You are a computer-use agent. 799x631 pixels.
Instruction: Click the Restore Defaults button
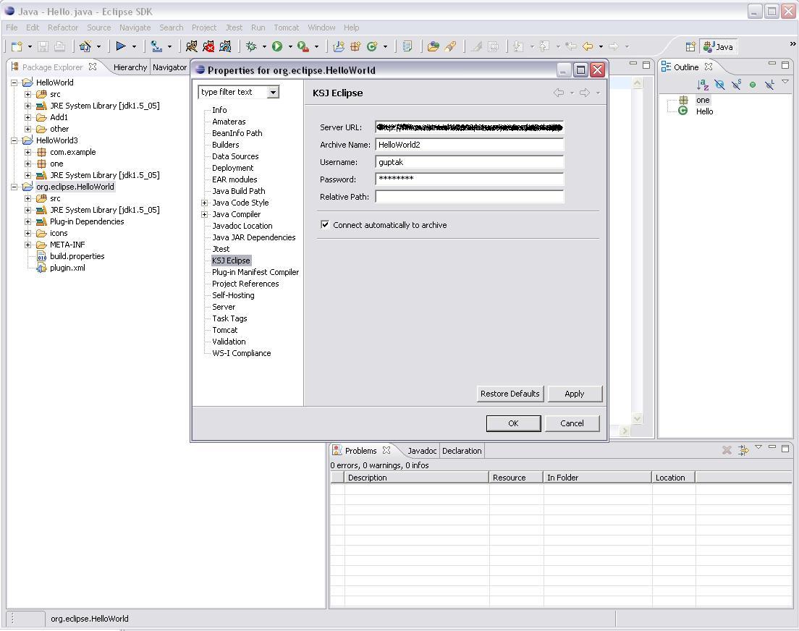510,394
